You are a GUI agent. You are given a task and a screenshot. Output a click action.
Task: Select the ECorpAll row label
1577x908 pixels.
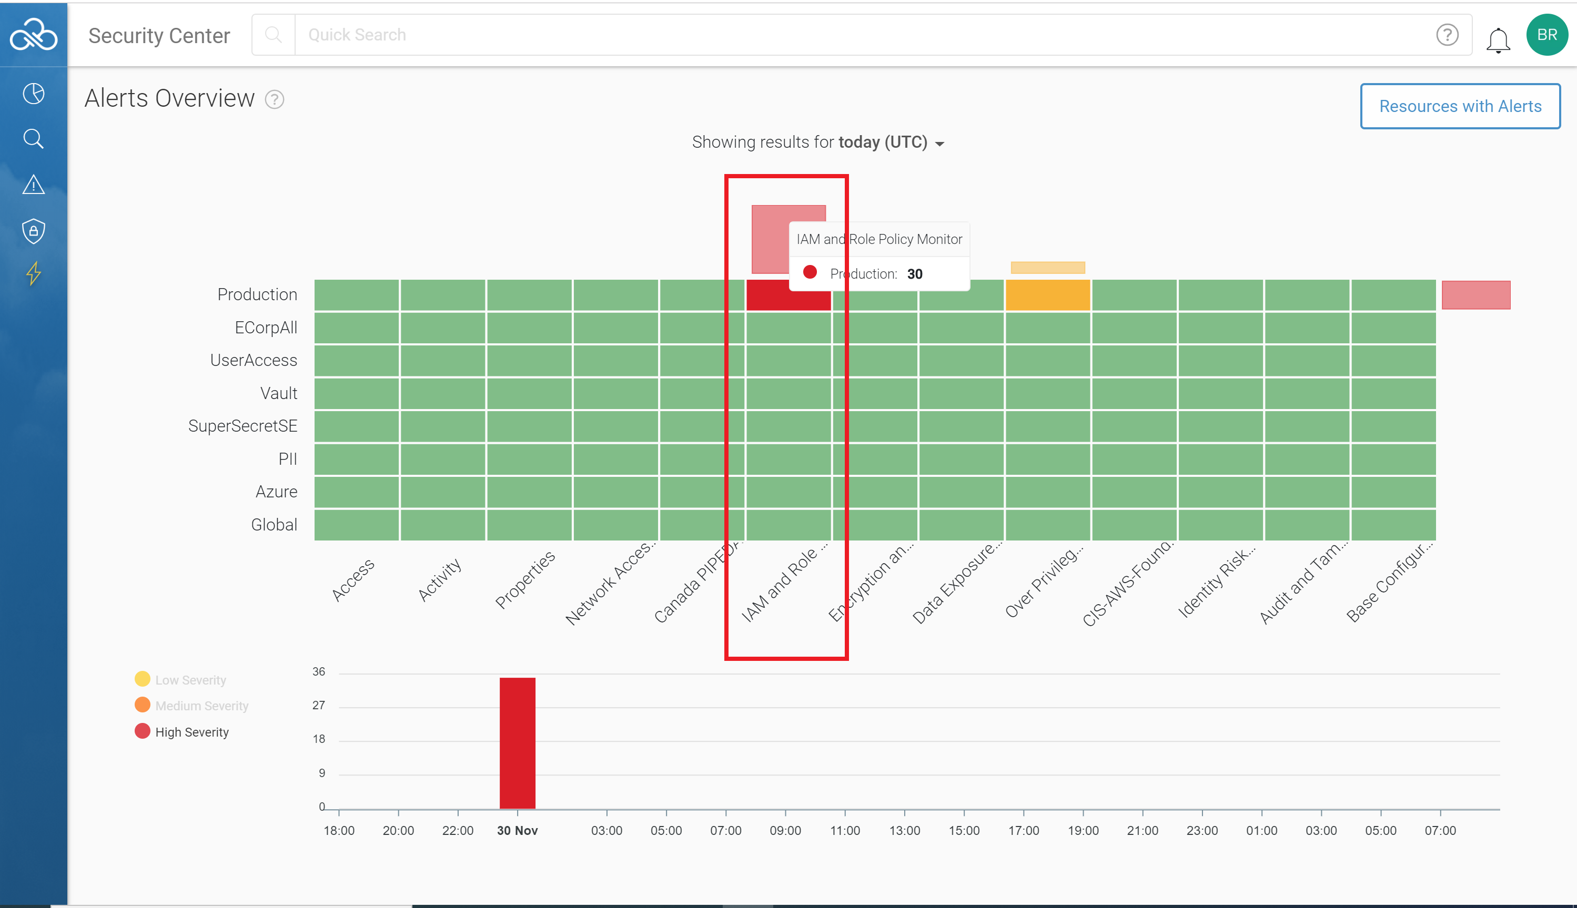[266, 328]
